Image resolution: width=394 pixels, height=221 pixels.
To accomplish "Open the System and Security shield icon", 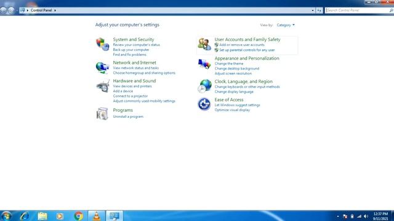I will point(103,44).
